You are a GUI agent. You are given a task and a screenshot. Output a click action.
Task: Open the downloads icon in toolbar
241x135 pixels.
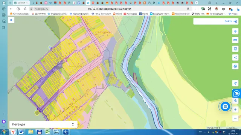click(238, 9)
